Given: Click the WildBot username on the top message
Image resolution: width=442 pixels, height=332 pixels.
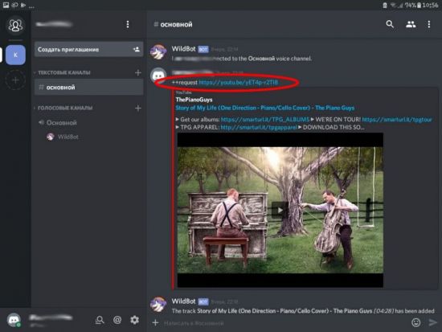Looking at the screenshot, I should (183, 49).
